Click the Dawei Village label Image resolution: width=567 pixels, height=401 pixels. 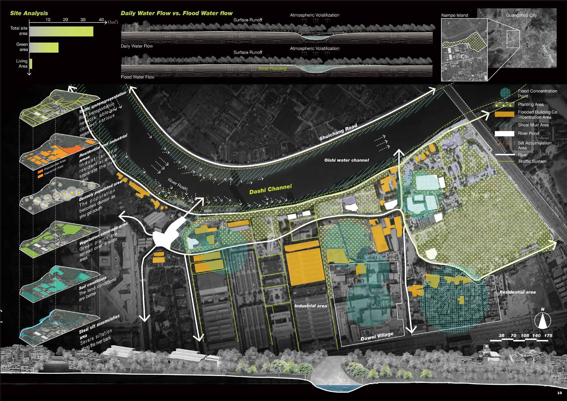coord(377,336)
